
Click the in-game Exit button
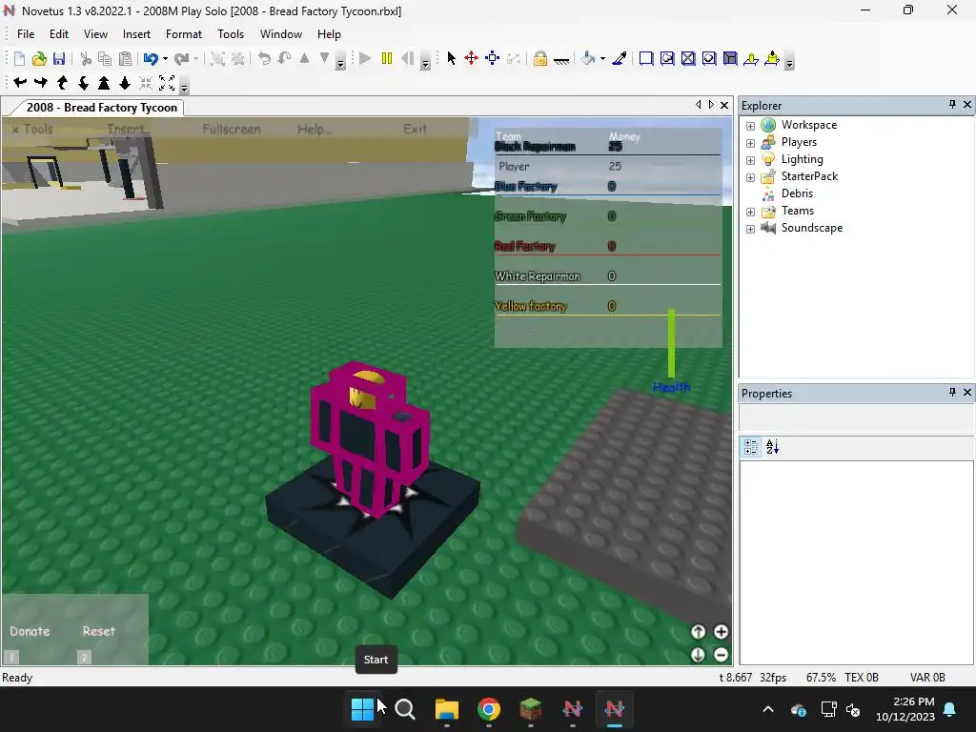pos(416,129)
